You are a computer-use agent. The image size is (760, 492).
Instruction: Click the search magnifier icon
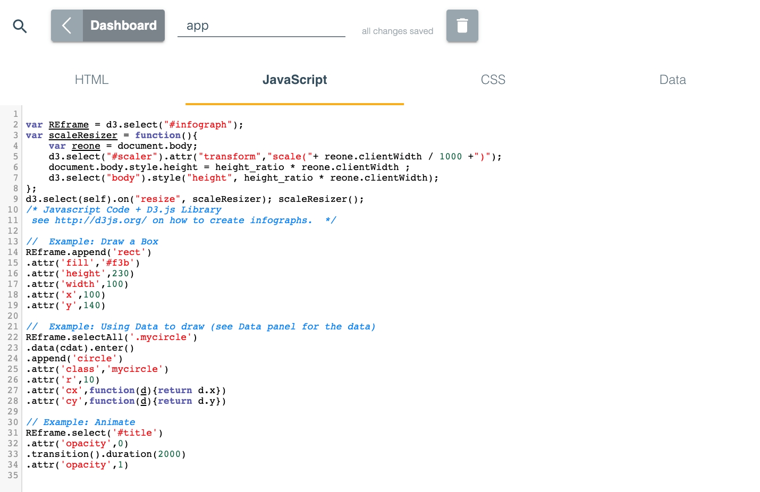pyautogui.click(x=20, y=26)
